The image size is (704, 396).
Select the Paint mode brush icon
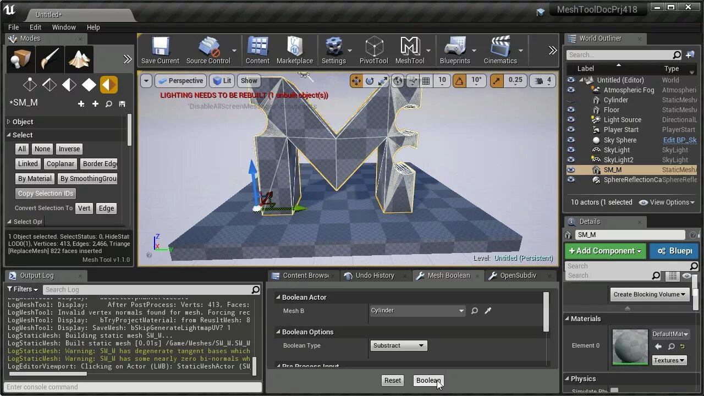tap(50, 59)
